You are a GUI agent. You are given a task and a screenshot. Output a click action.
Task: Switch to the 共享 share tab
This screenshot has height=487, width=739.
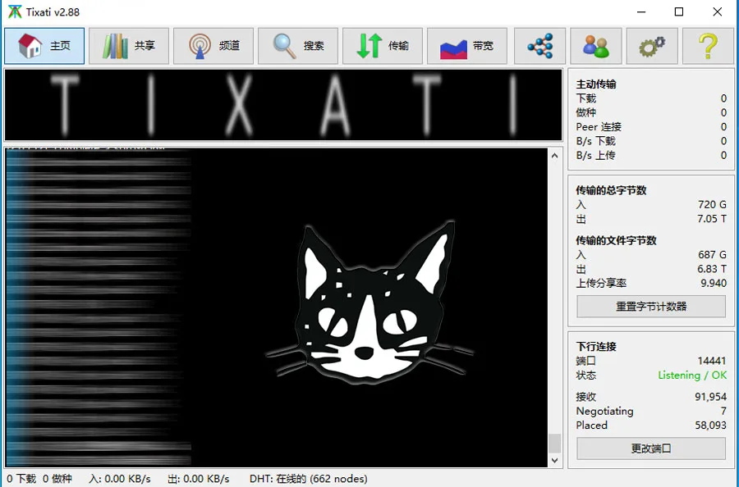129,46
